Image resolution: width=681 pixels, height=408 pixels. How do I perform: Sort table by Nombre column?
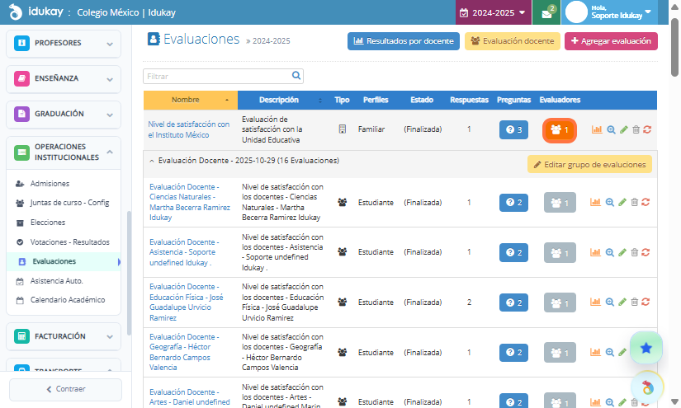coord(191,101)
